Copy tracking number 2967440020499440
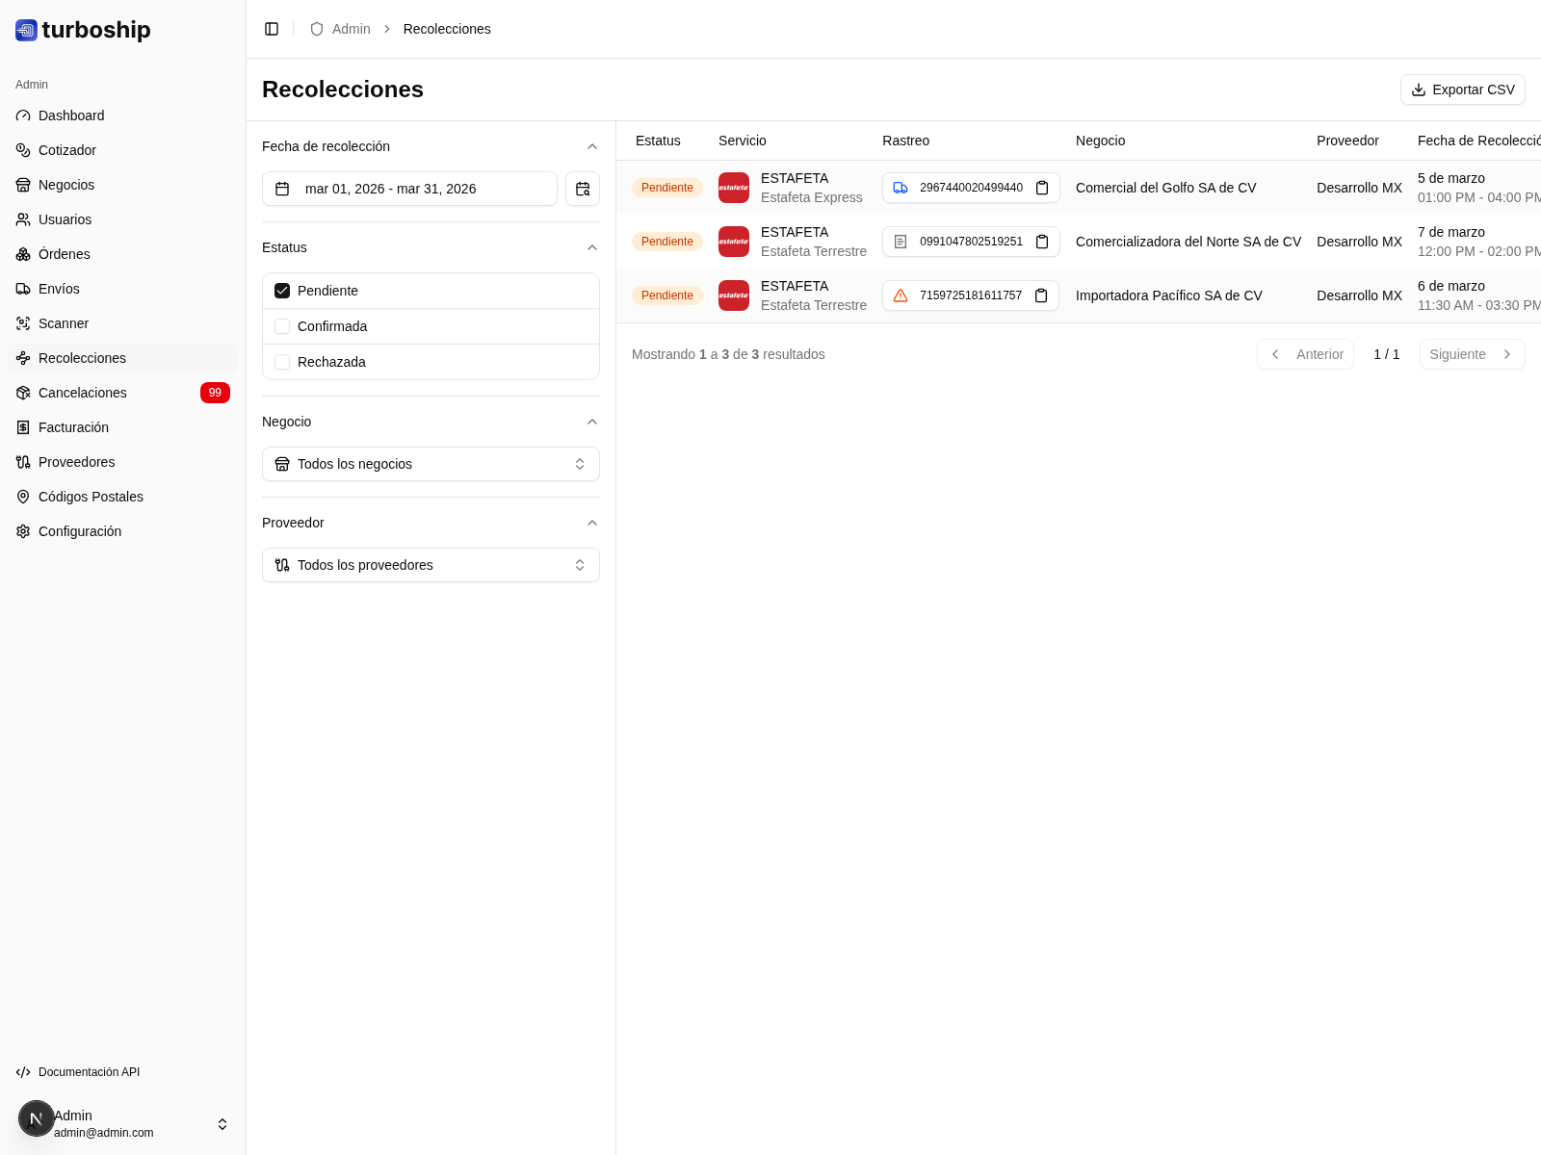1541x1155 pixels. click(1042, 188)
